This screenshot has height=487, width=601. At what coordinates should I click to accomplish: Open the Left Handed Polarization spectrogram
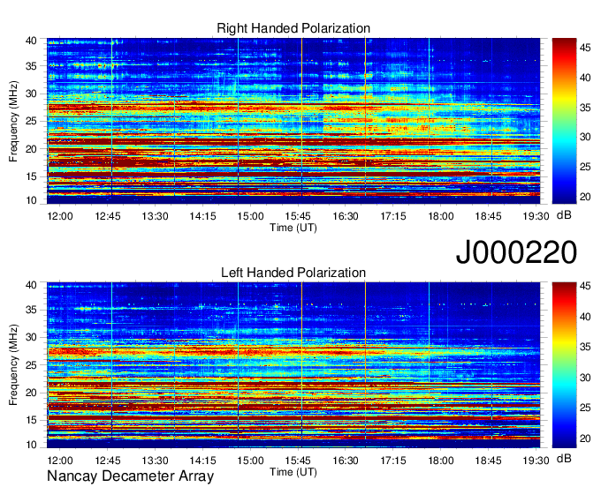(293, 365)
